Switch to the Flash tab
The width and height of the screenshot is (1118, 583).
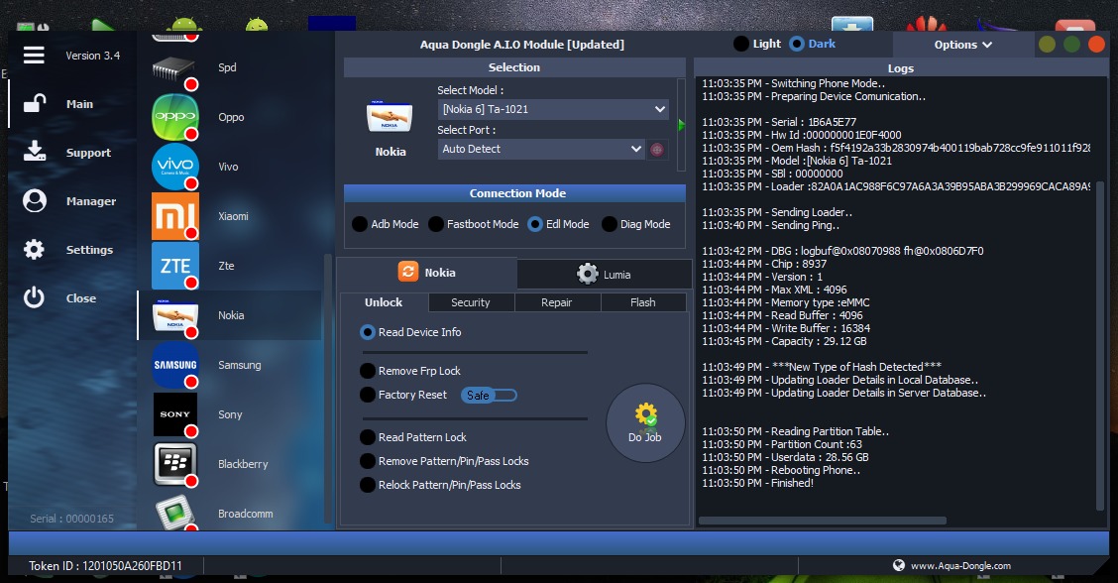[643, 302]
